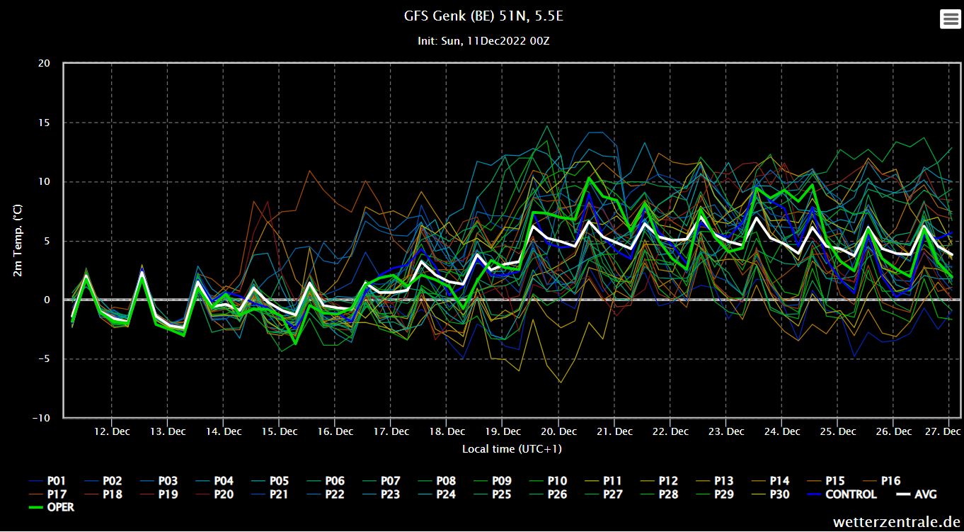Show or hide P26 series
The image size is (964, 532).
[549, 494]
